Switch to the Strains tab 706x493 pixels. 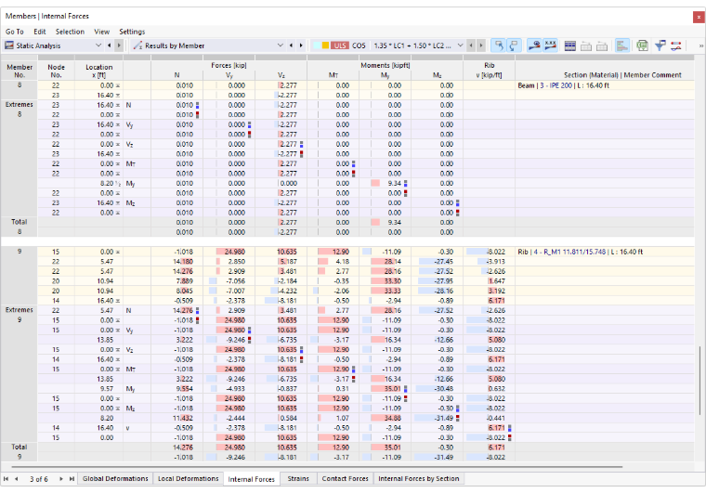coord(298,478)
